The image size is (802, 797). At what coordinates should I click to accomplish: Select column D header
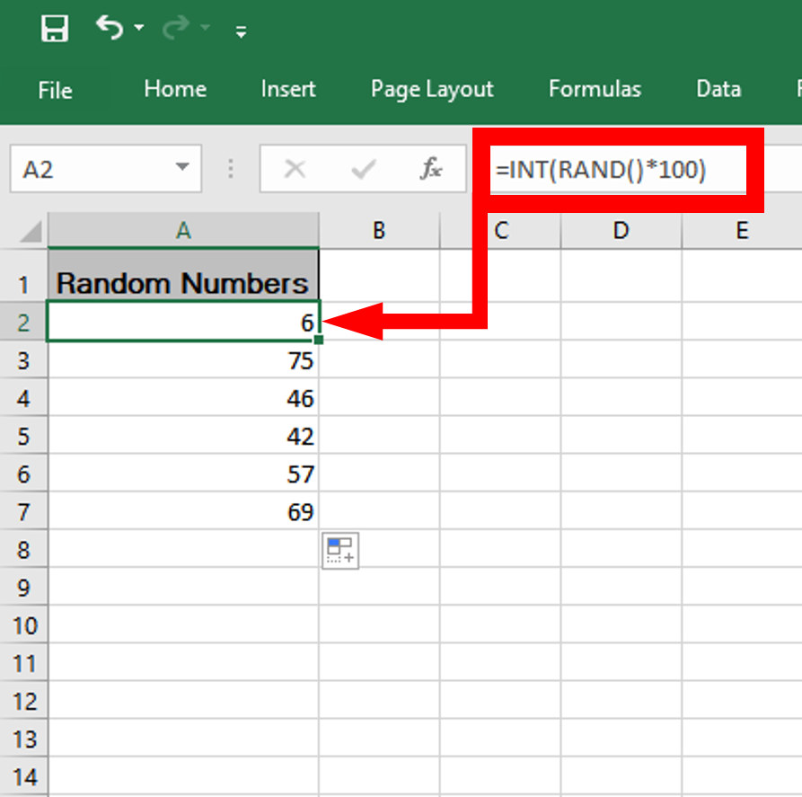click(x=621, y=231)
